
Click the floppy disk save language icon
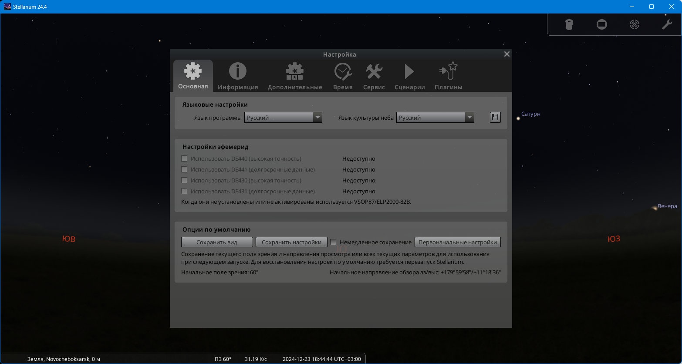click(x=495, y=117)
